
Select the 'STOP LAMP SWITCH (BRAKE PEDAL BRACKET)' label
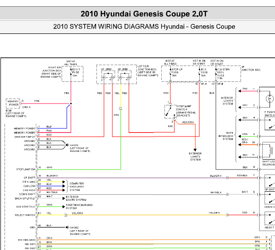[186, 111]
